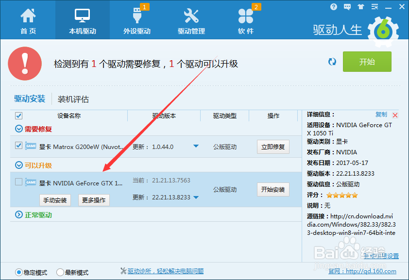The image size is (409, 280).
Task: Click the NVIDIA graphics card GAME icon
Action: click(31, 182)
